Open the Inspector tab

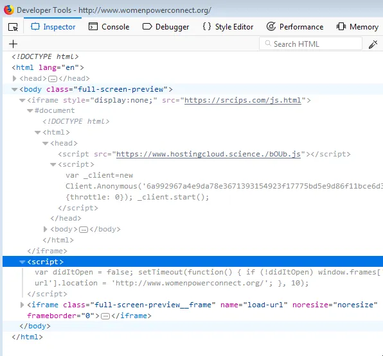53,27
